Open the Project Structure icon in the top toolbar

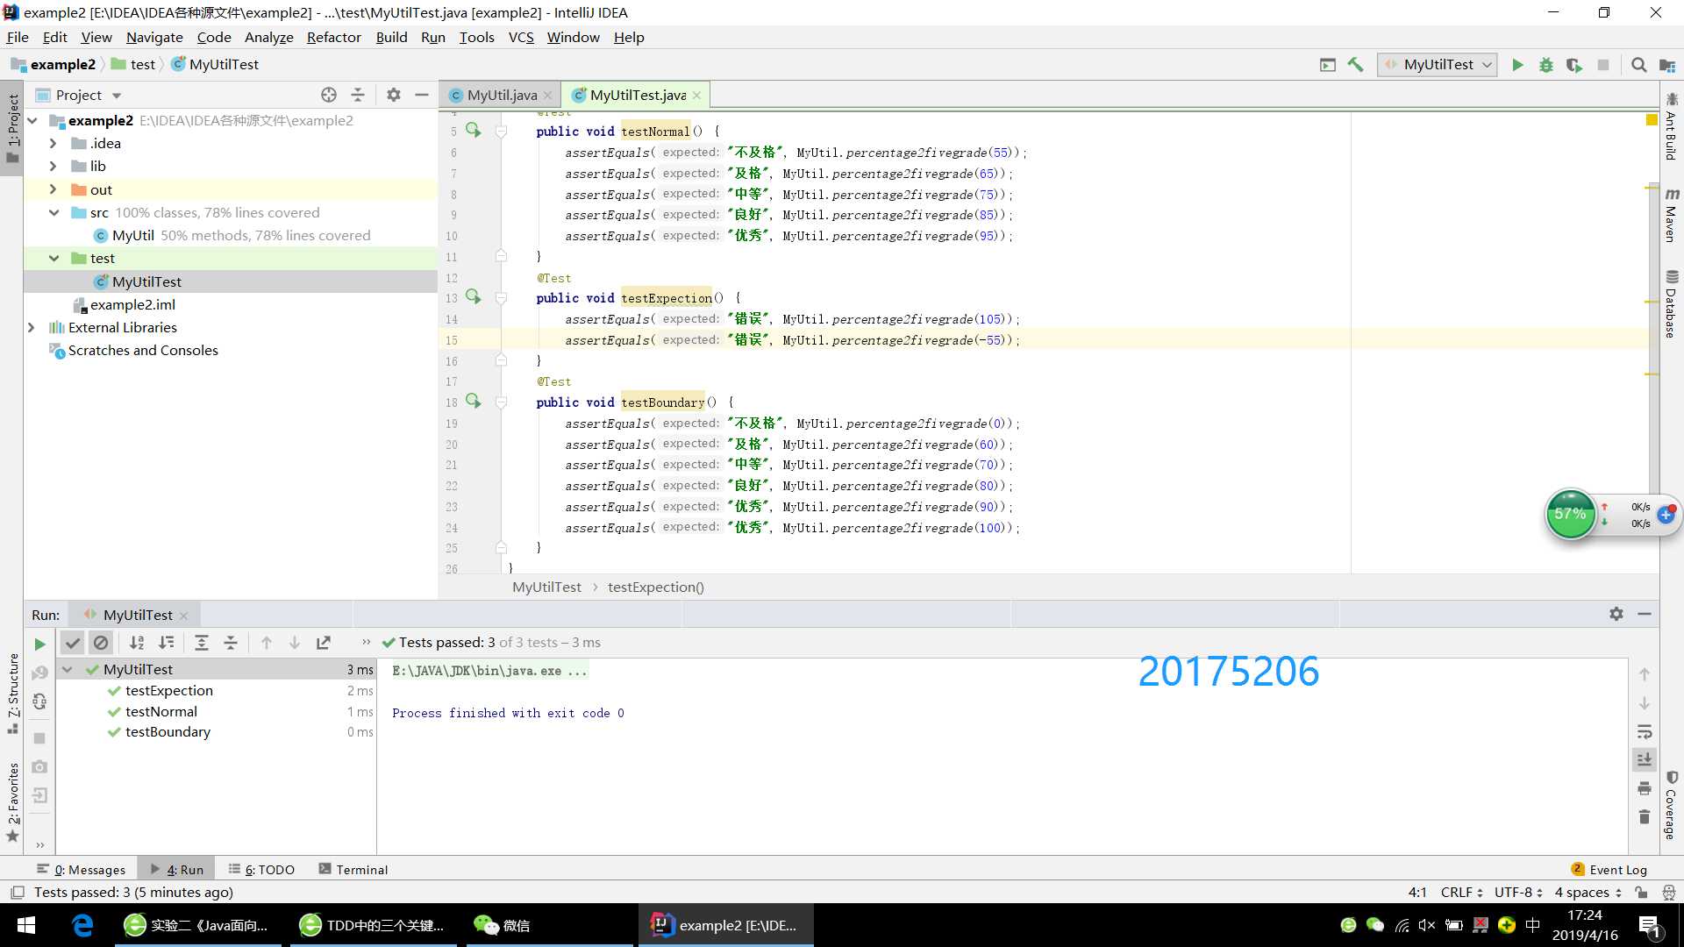[1667, 65]
